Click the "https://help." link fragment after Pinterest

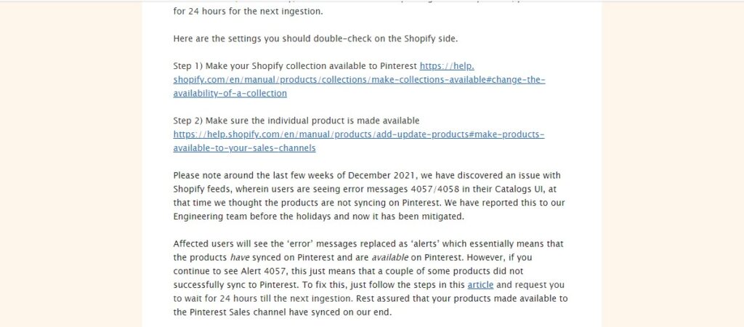tap(447, 66)
